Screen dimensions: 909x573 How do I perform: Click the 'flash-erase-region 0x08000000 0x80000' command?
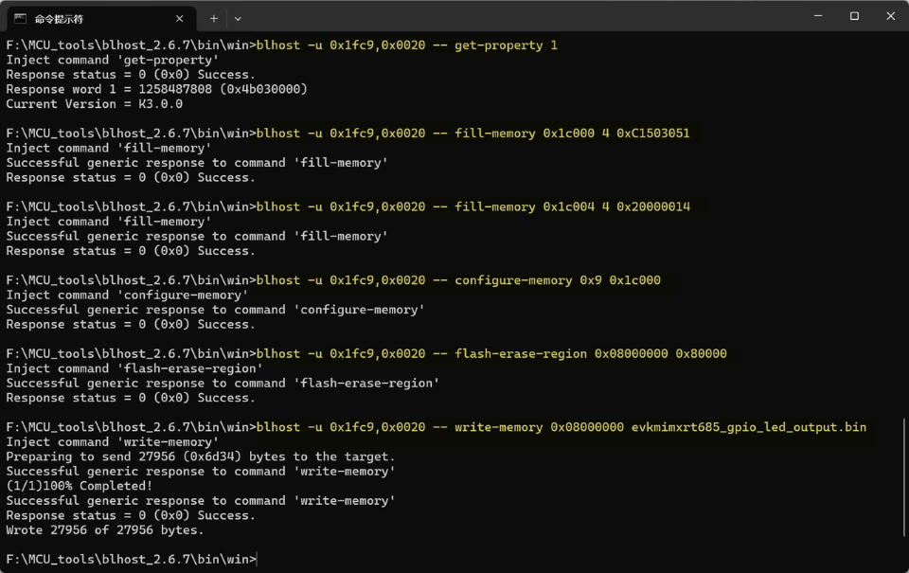coord(590,354)
